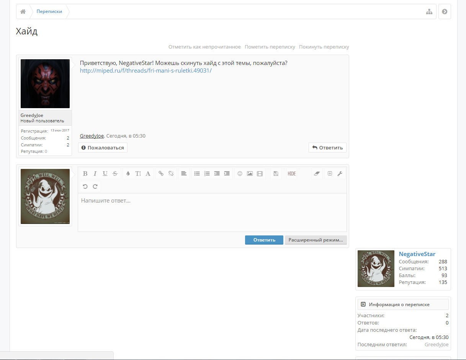The image size is (466, 360).
Task: Open the insert plus-box menu
Action: (x=330, y=174)
